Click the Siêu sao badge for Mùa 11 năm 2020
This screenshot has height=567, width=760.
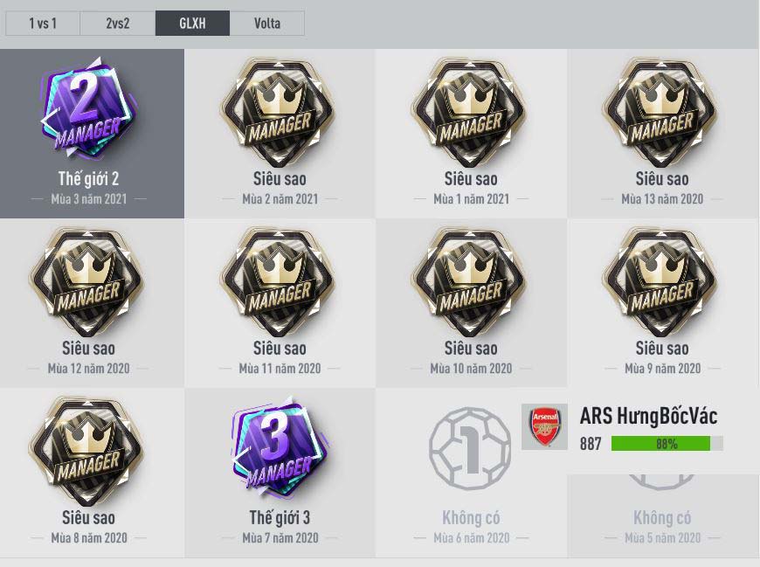tap(278, 282)
